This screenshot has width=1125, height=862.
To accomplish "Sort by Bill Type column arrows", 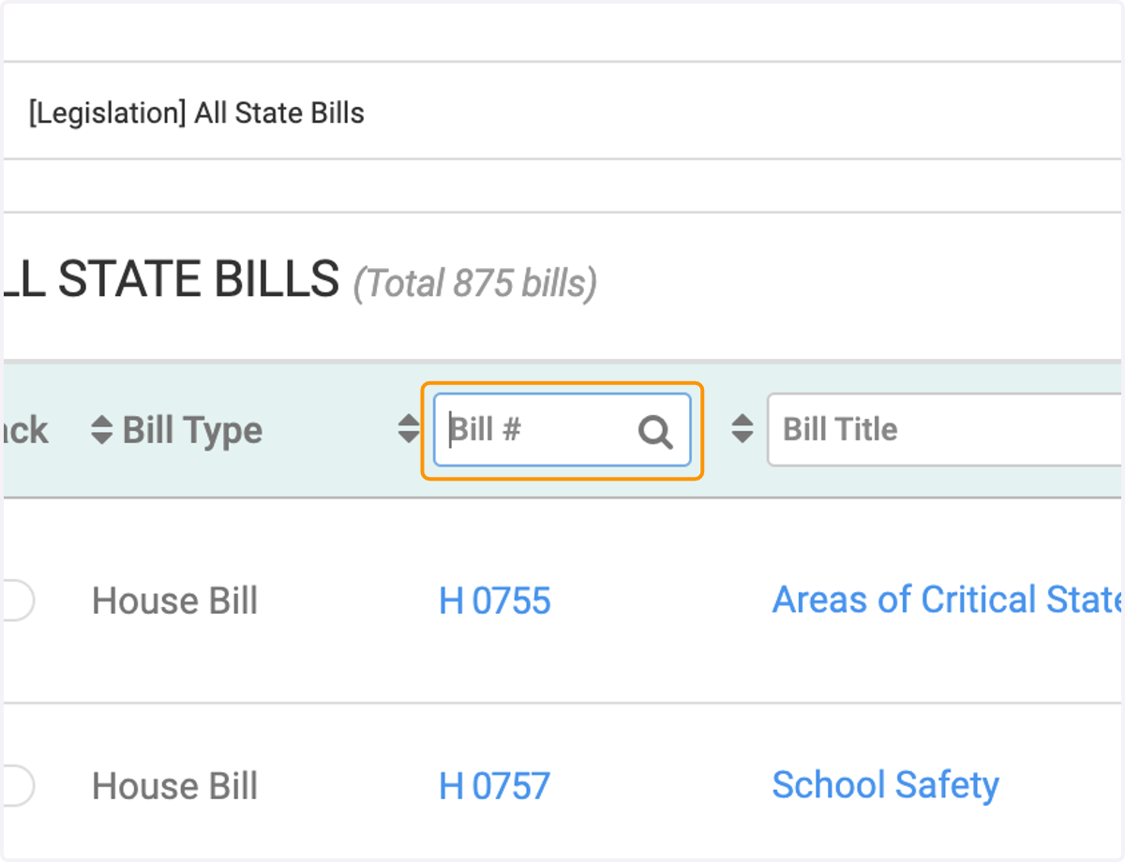I will pos(101,430).
